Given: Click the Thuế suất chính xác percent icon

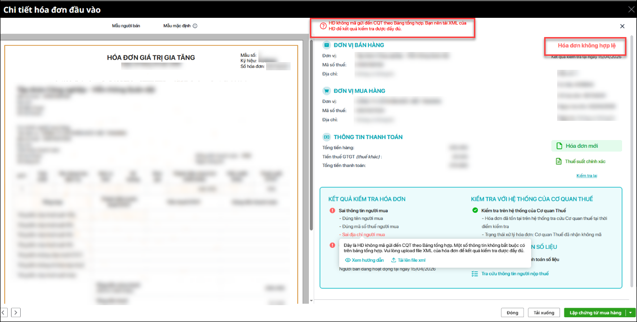Looking at the screenshot, I should click(559, 161).
